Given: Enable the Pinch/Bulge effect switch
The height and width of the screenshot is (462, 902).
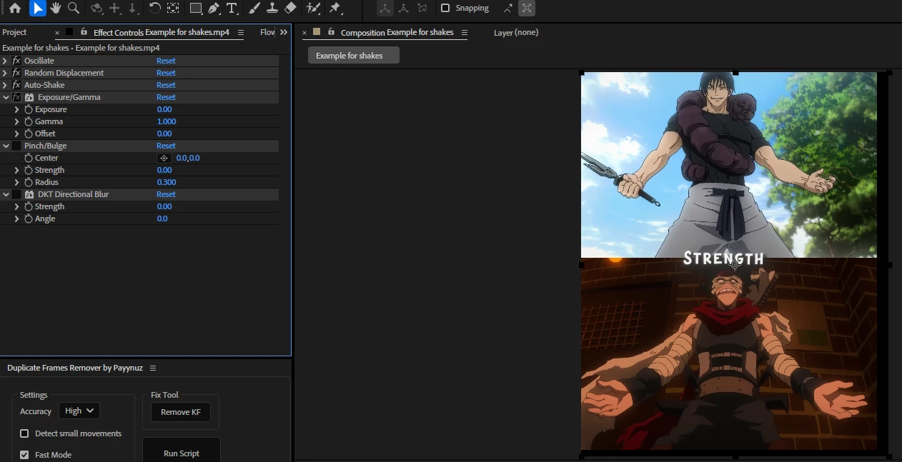Looking at the screenshot, I should (16, 146).
